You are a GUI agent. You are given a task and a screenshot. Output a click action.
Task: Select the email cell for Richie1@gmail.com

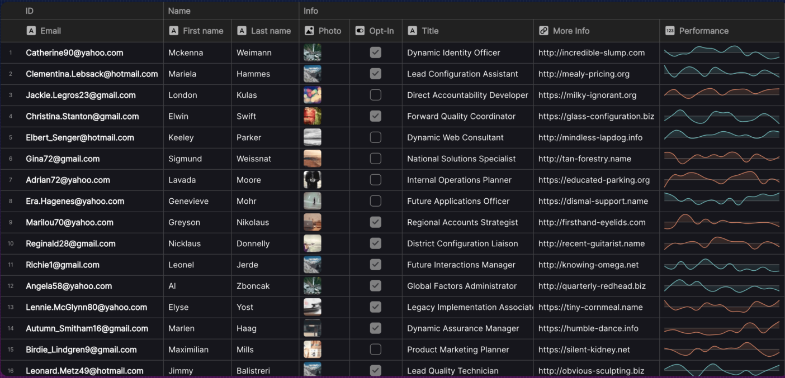62,265
